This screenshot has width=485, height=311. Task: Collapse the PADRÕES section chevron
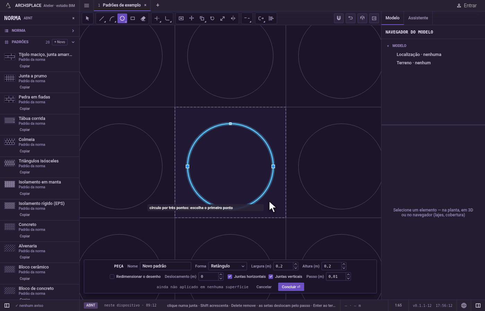pos(73,42)
